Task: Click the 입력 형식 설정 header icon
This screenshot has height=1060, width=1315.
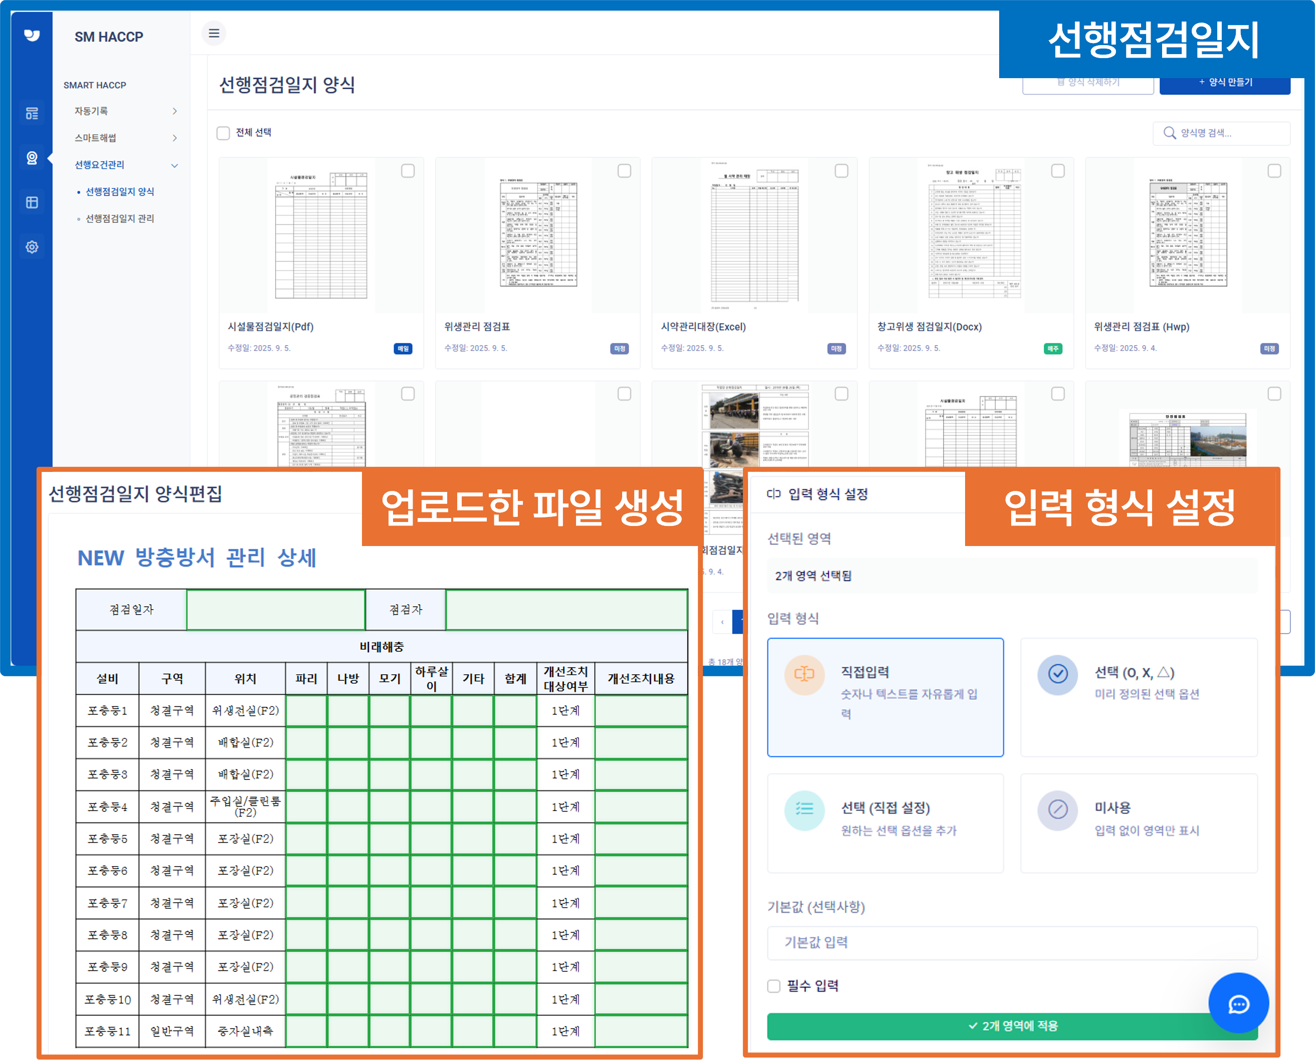Action: tap(774, 494)
